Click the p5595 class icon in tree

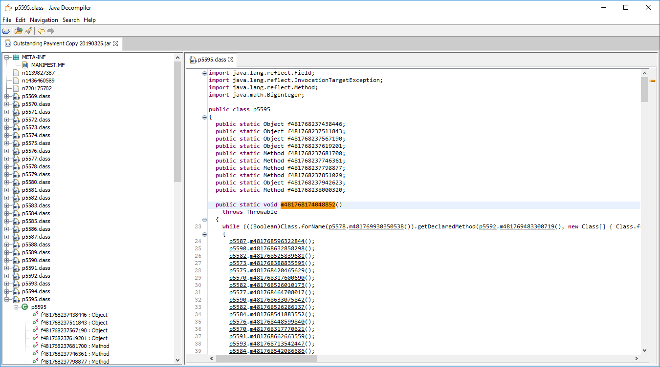pos(25,307)
